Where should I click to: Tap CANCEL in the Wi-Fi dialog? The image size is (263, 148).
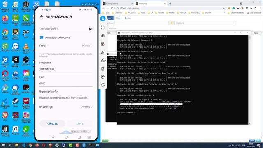tap(52, 123)
